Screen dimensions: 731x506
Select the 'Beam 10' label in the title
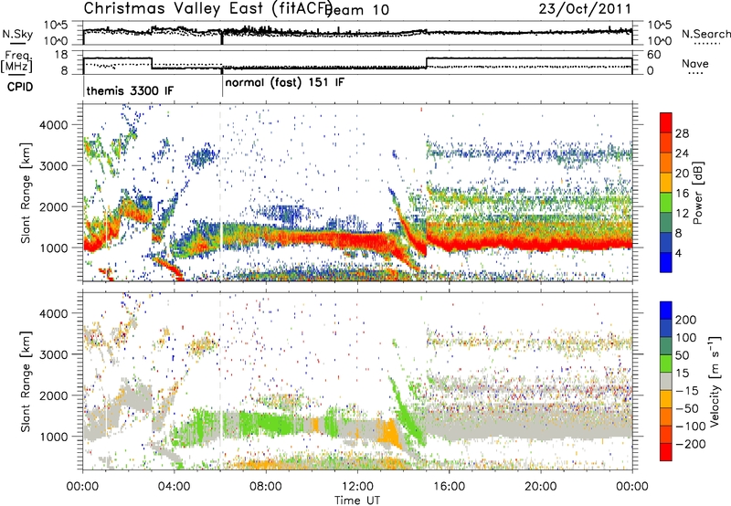click(x=356, y=10)
